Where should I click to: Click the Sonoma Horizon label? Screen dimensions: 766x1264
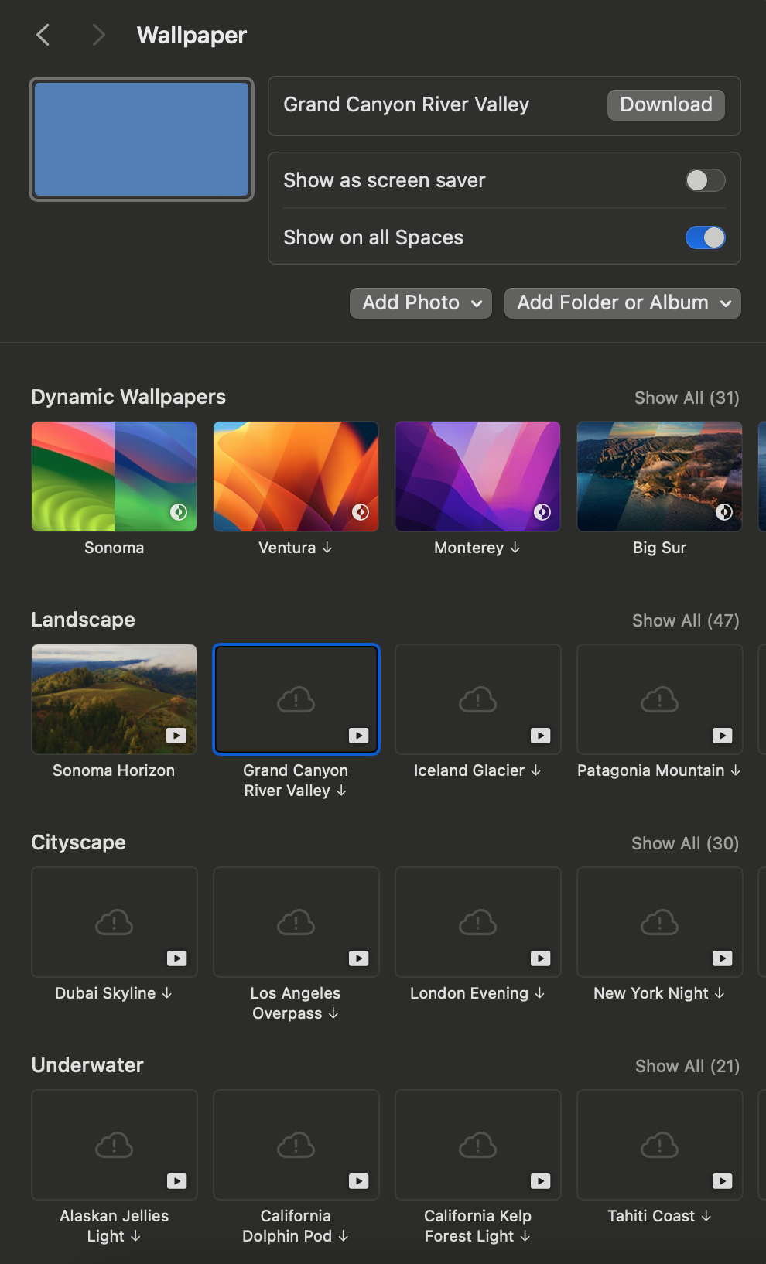pyautogui.click(x=114, y=770)
